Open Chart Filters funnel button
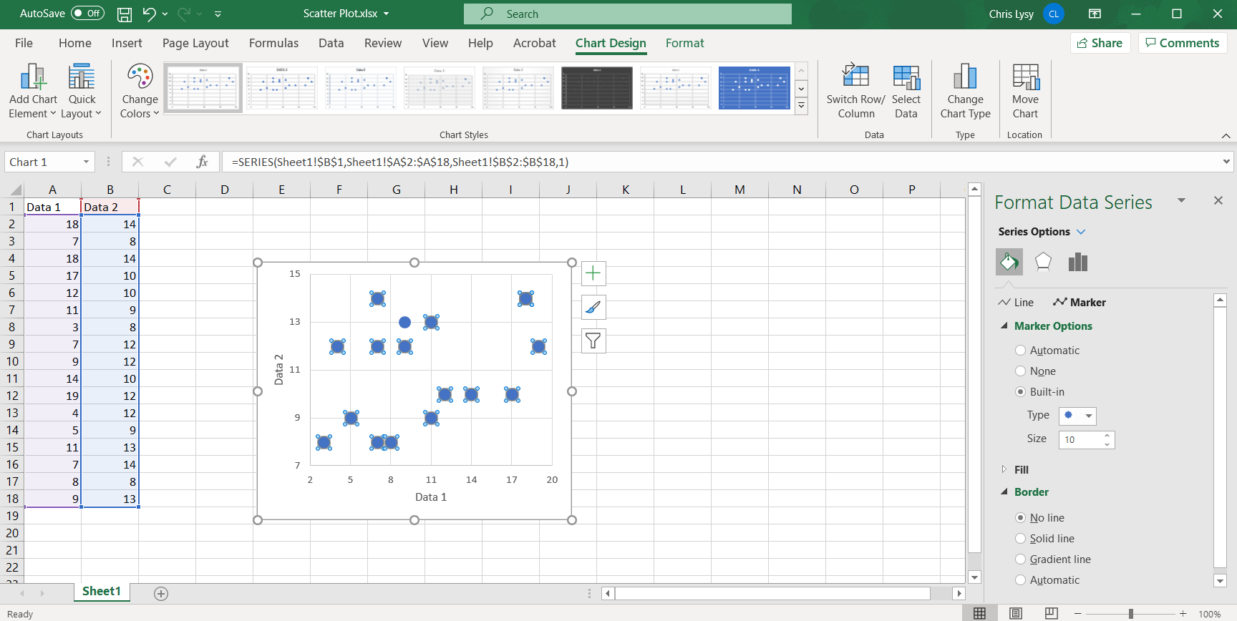The height and width of the screenshot is (621, 1237). coord(593,341)
